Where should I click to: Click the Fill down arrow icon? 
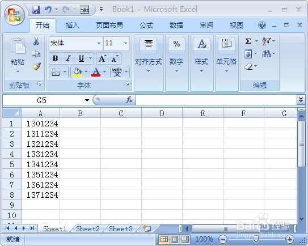248,54
